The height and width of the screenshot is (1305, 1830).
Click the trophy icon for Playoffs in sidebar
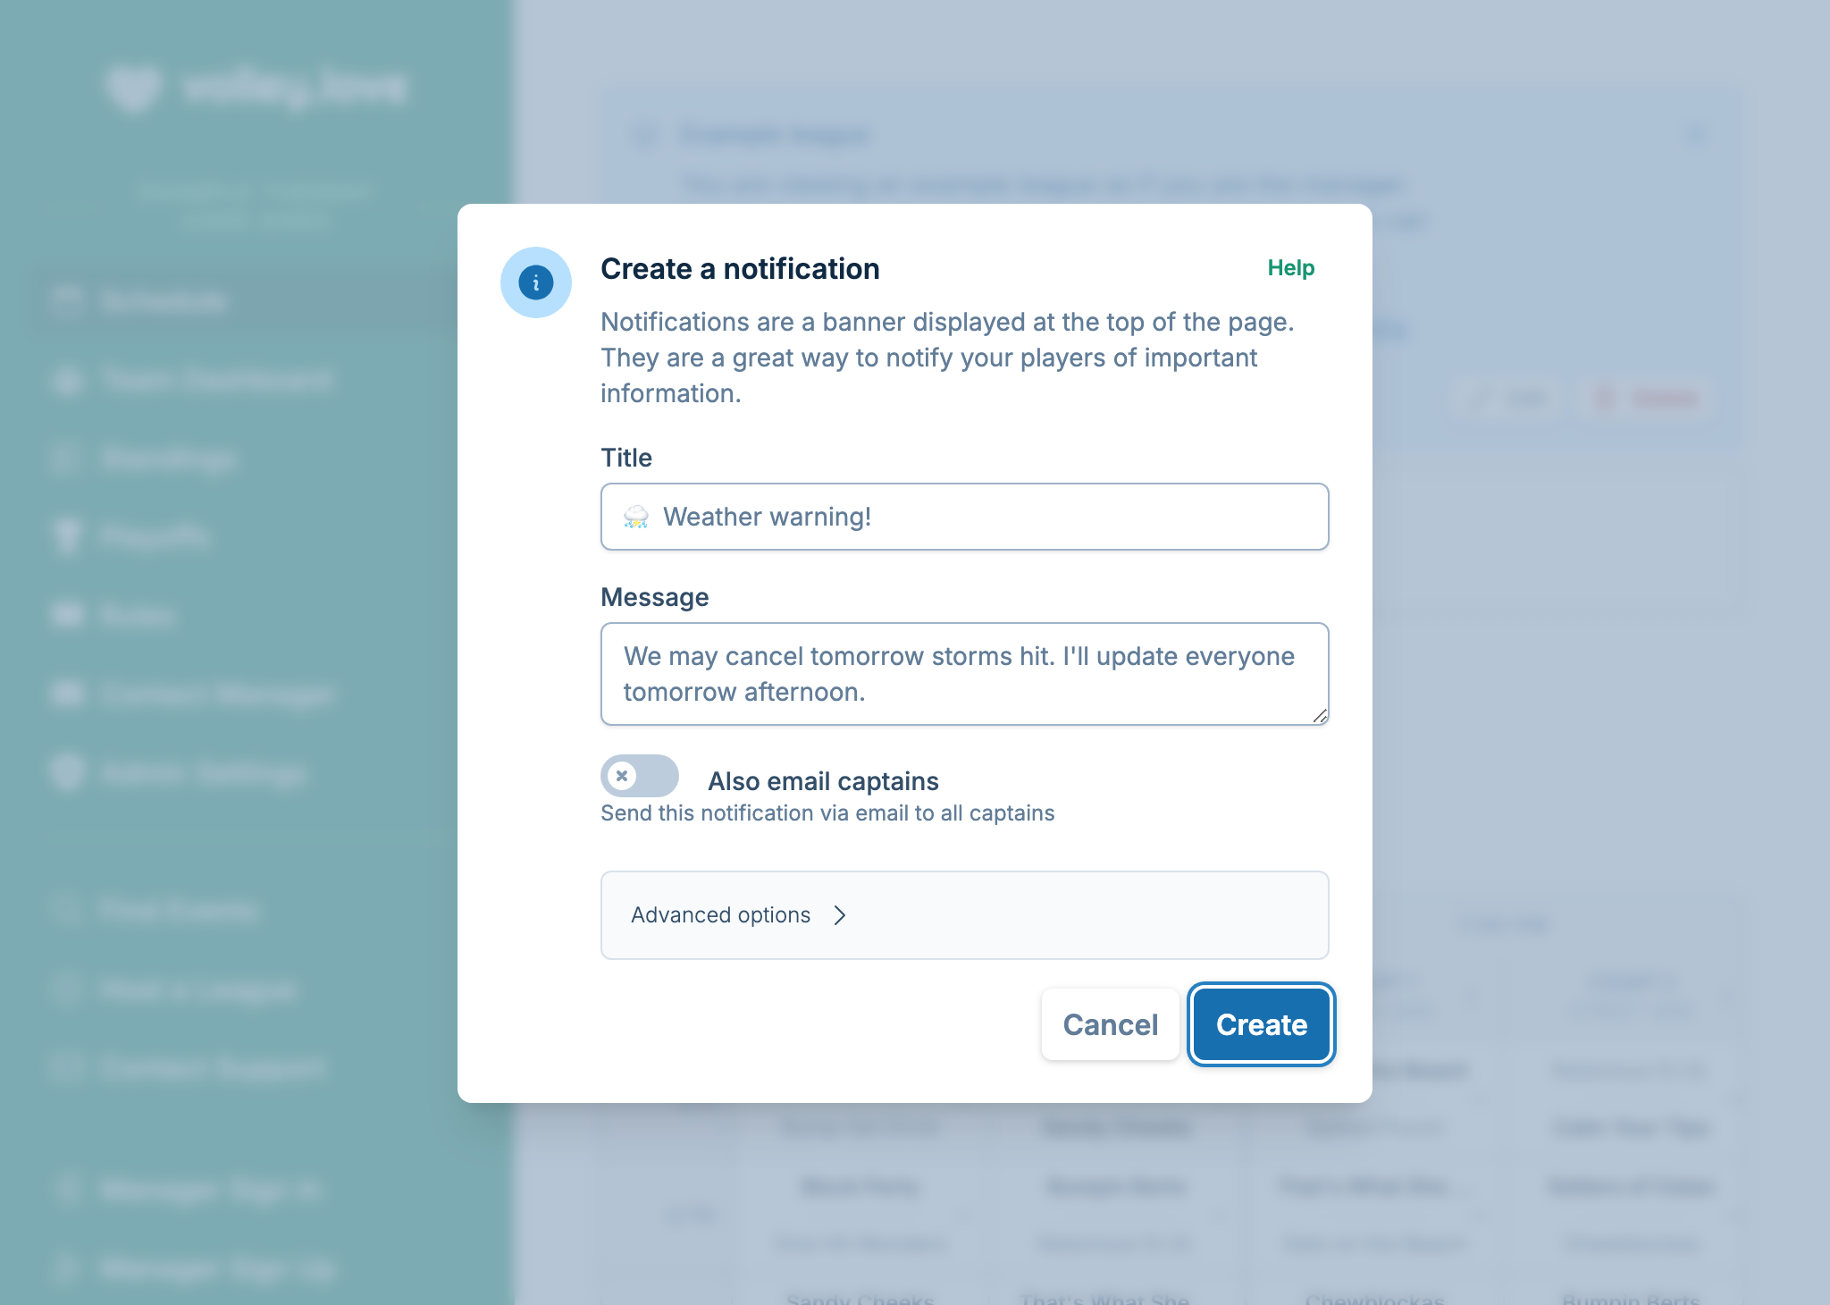pos(66,537)
